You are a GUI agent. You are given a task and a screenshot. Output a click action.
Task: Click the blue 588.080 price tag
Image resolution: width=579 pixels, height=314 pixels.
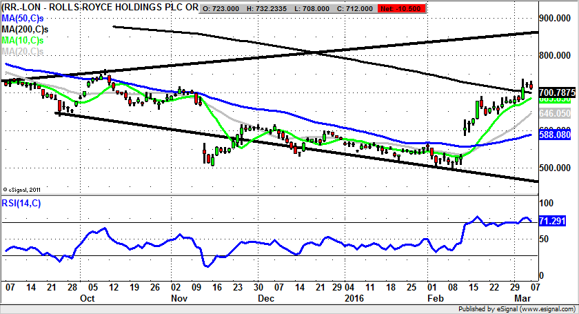pyautogui.click(x=556, y=137)
